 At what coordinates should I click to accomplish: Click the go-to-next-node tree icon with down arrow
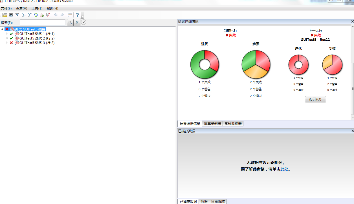23,15
